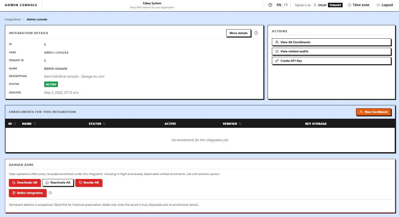Image resolution: width=399 pixels, height=217 pixels.
Task: Click Revoke All button
Action: 89,183
